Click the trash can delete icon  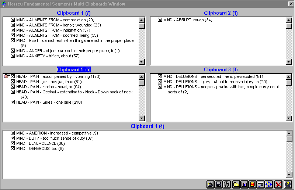point(227,184)
